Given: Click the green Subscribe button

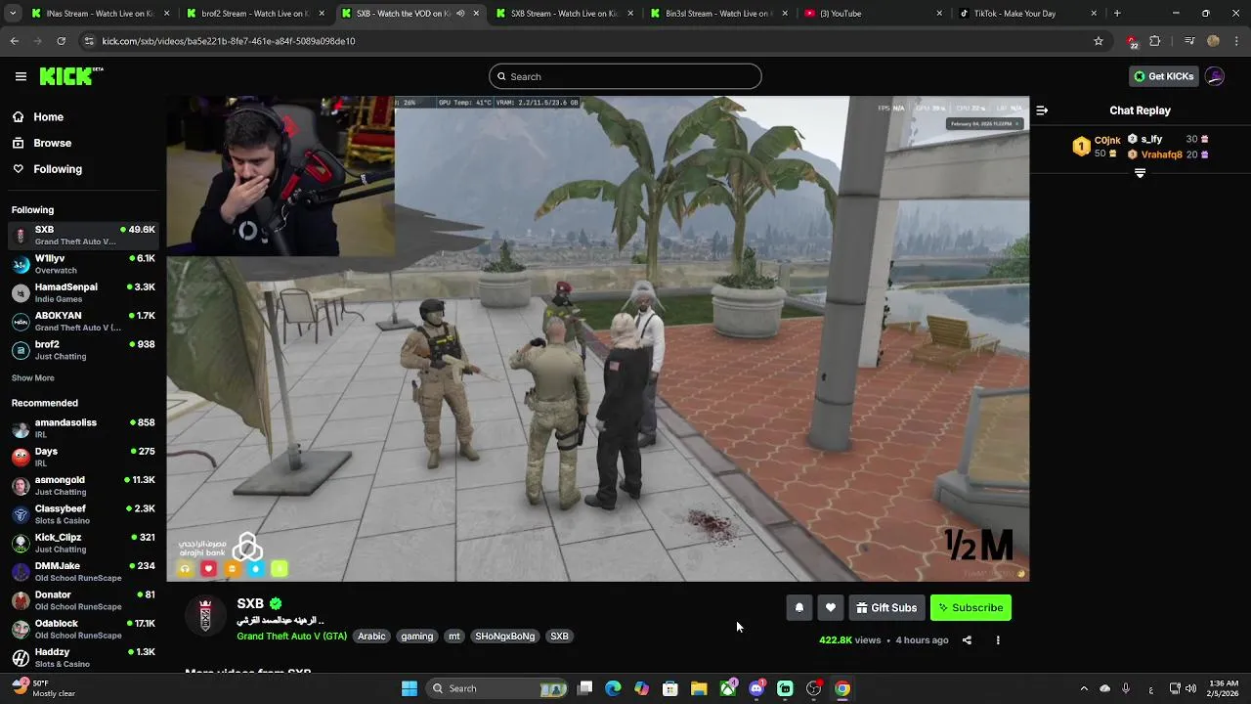Looking at the screenshot, I should coord(971,608).
